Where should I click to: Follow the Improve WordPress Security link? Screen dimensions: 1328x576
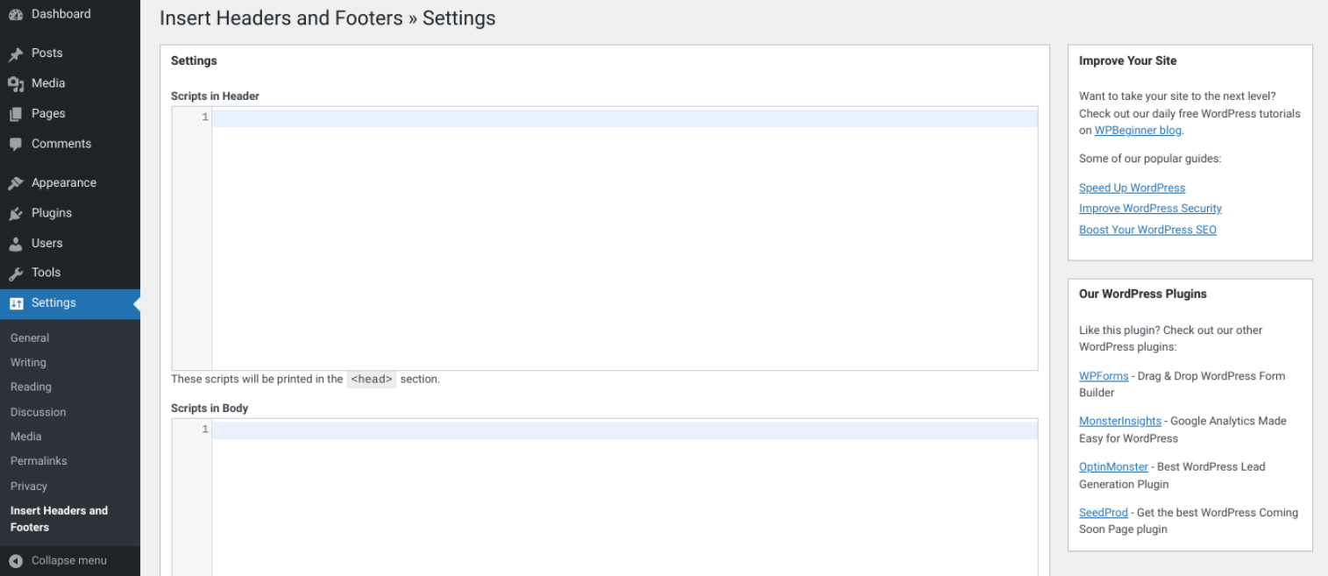point(1150,209)
